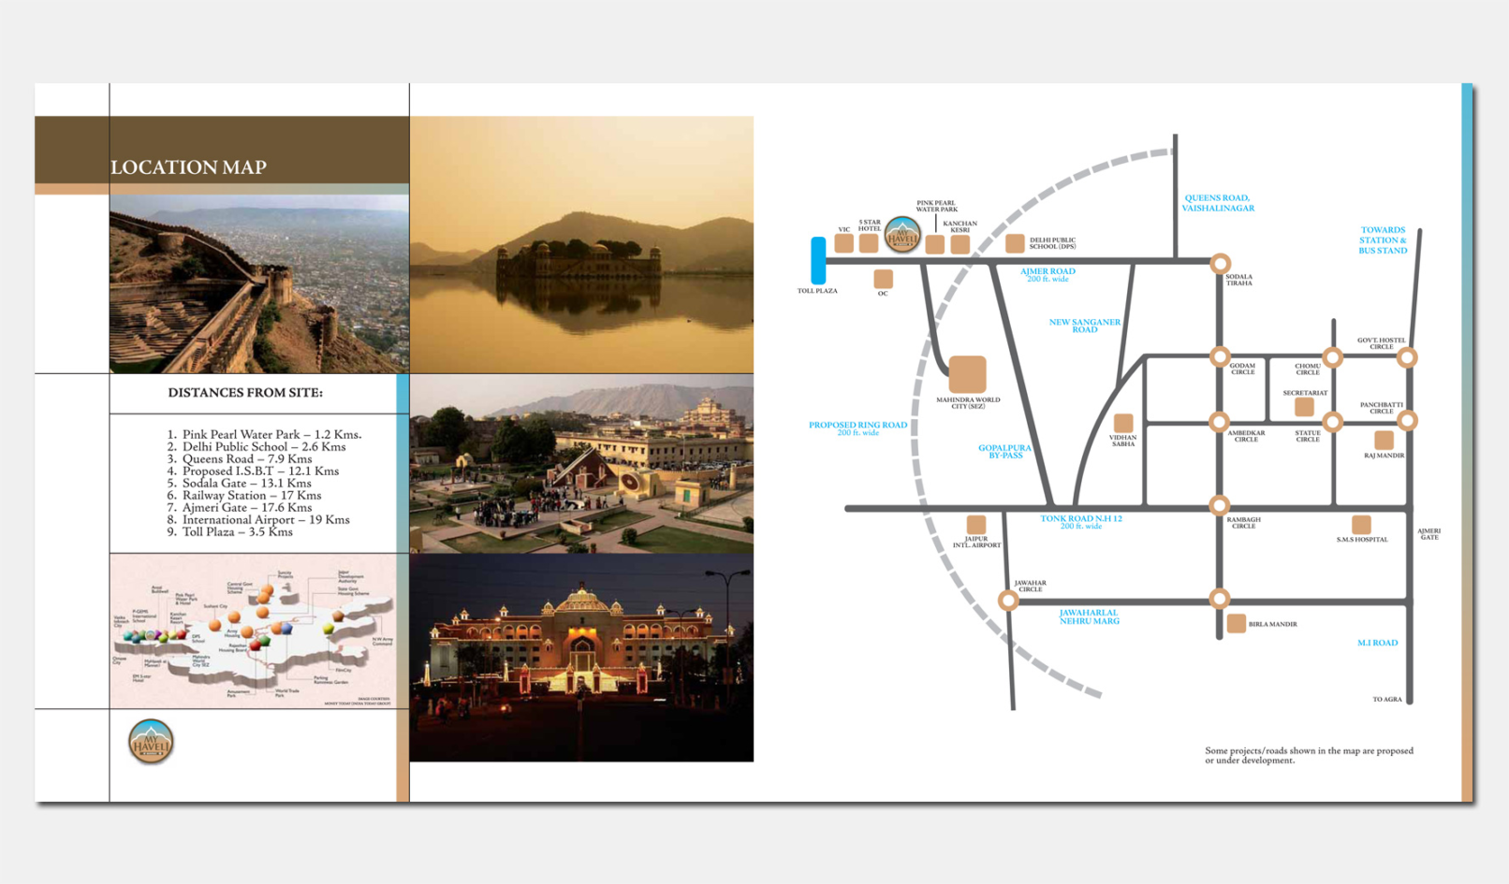This screenshot has height=884, width=1509.
Task: Select the Sodala Tiraha circle marker
Action: (1220, 263)
